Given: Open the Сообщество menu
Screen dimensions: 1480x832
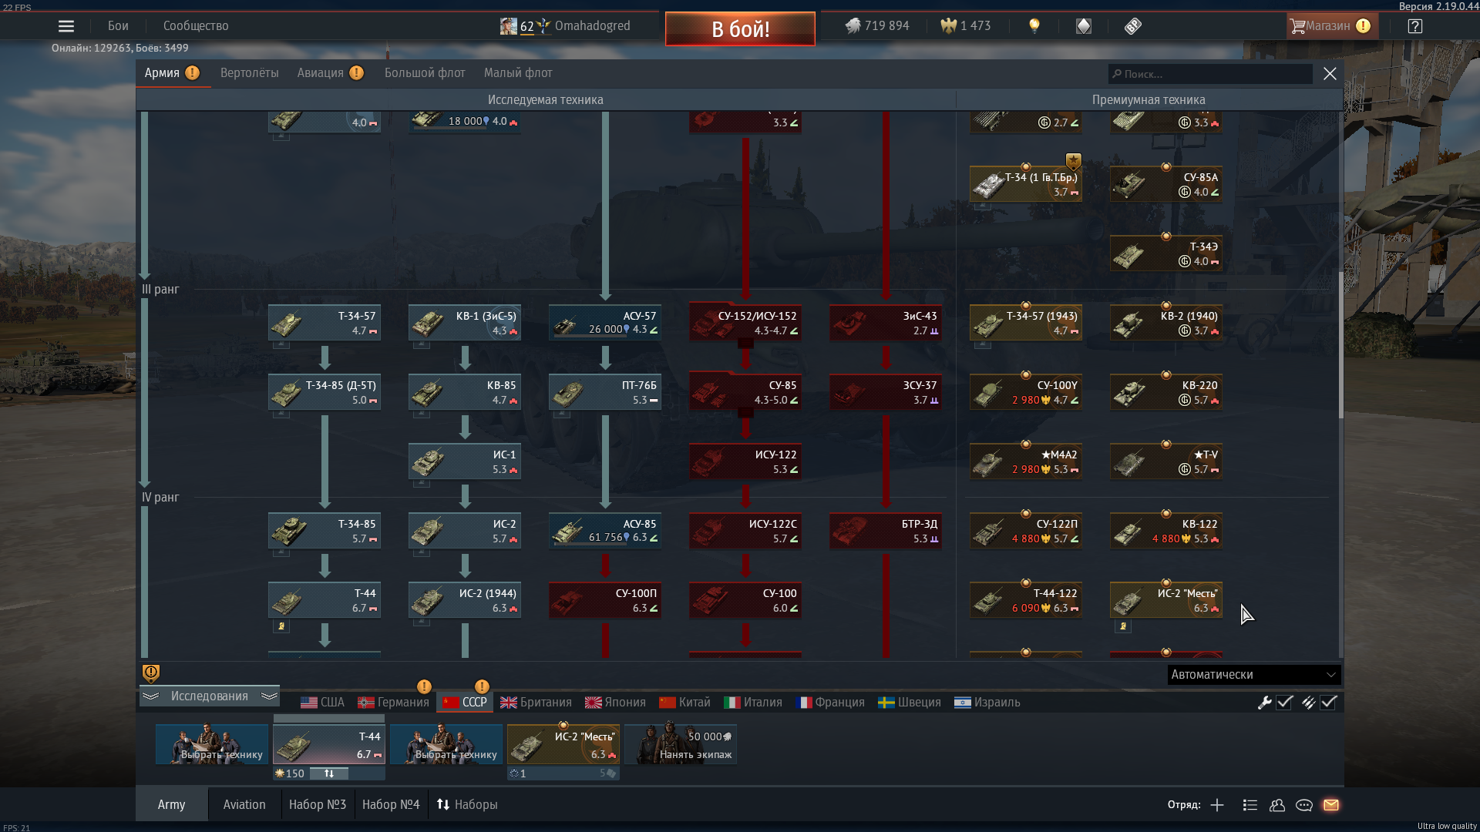Looking at the screenshot, I should point(196,26).
